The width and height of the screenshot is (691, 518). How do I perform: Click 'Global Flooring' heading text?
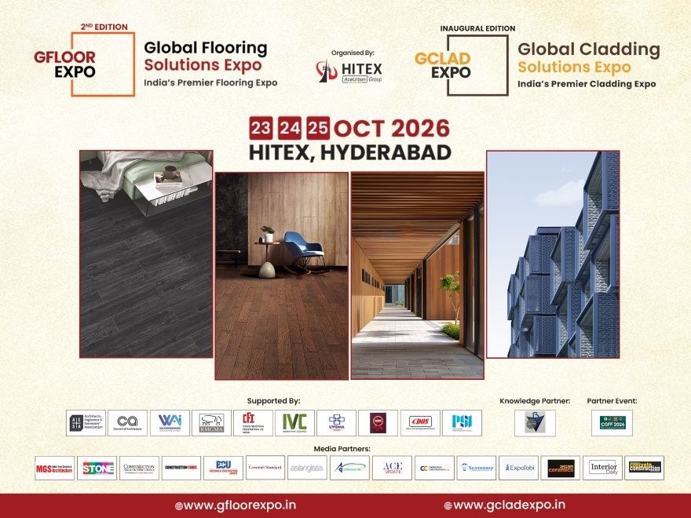point(206,48)
